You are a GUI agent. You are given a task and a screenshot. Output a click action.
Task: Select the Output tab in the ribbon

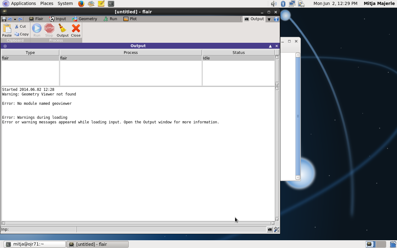[254, 19]
